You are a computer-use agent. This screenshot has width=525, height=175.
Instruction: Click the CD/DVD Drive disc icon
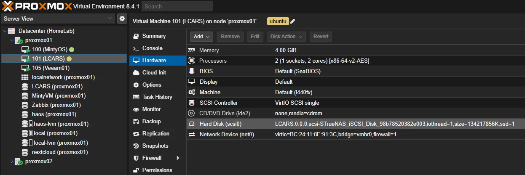192,113
